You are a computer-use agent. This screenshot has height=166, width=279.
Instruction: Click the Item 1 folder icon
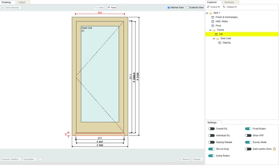point(210,13)
